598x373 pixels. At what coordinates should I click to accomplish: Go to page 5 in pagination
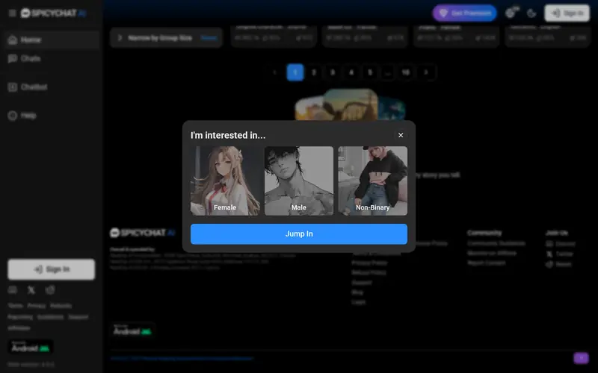tap(370, 72)
